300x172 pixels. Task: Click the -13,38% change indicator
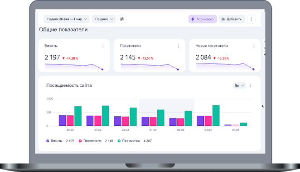pos(221,58)
